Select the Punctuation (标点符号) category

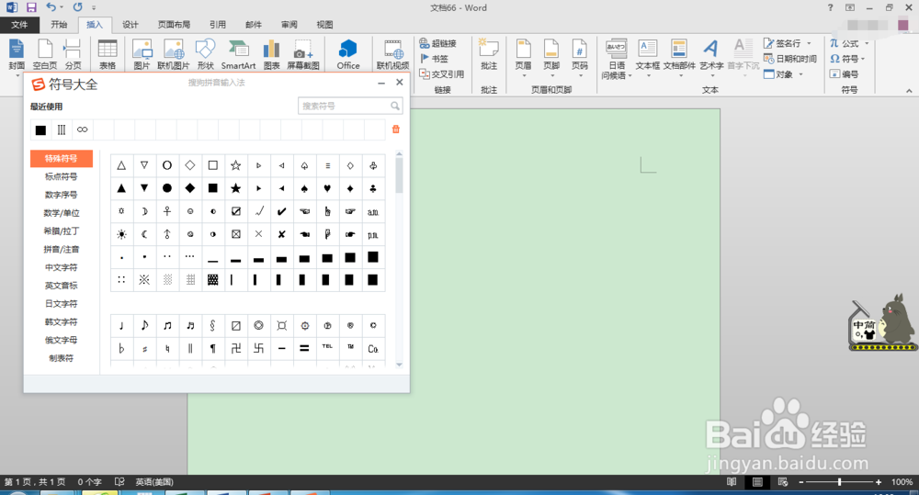tap(61, 176)
